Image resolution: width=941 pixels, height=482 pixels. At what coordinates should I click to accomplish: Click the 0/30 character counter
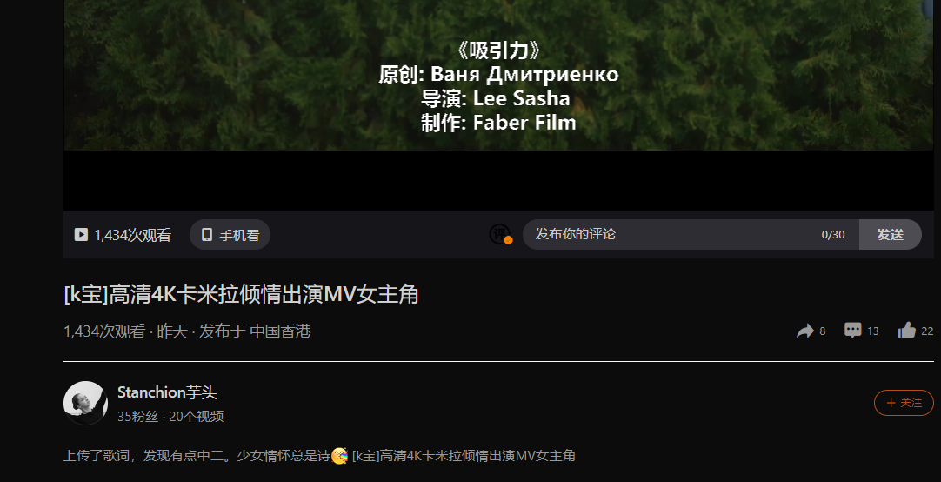click(833, 235)
